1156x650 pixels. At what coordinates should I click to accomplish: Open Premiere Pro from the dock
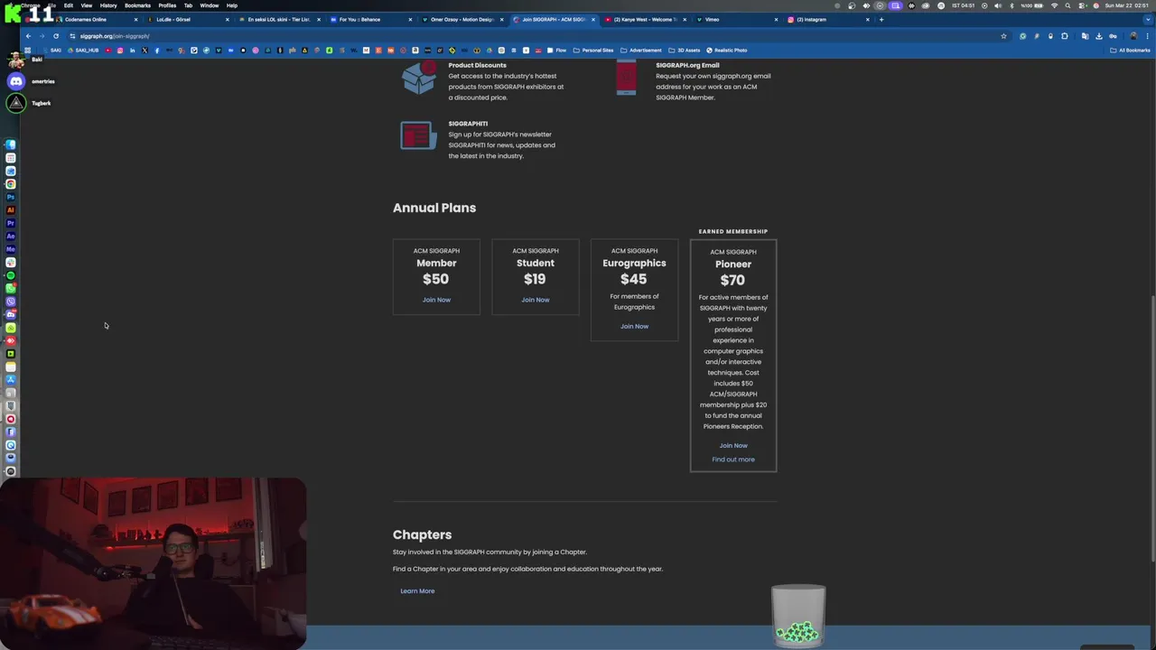11,223
